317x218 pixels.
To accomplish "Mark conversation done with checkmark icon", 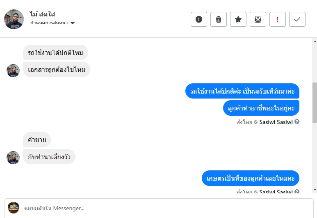I will click(297, 19).
